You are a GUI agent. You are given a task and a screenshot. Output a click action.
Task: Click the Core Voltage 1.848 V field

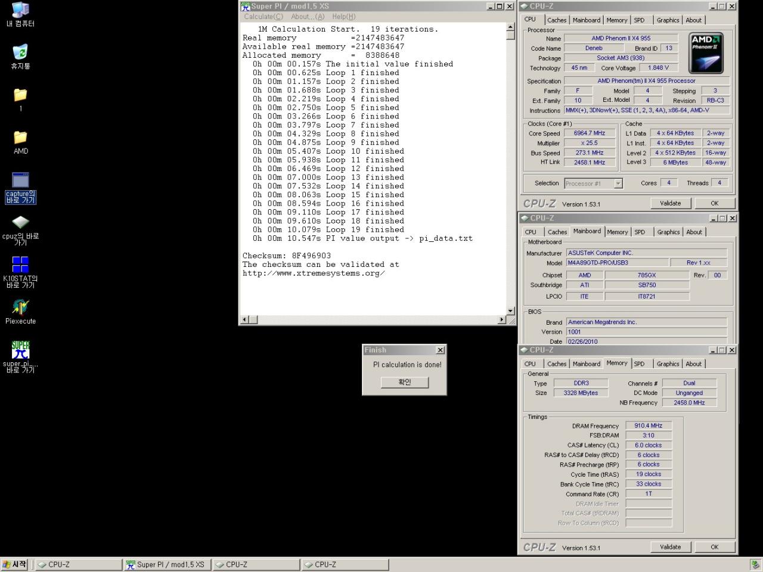(658, 68)
